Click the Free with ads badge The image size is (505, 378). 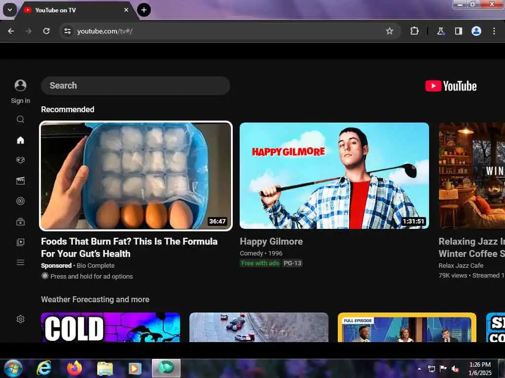260,263
